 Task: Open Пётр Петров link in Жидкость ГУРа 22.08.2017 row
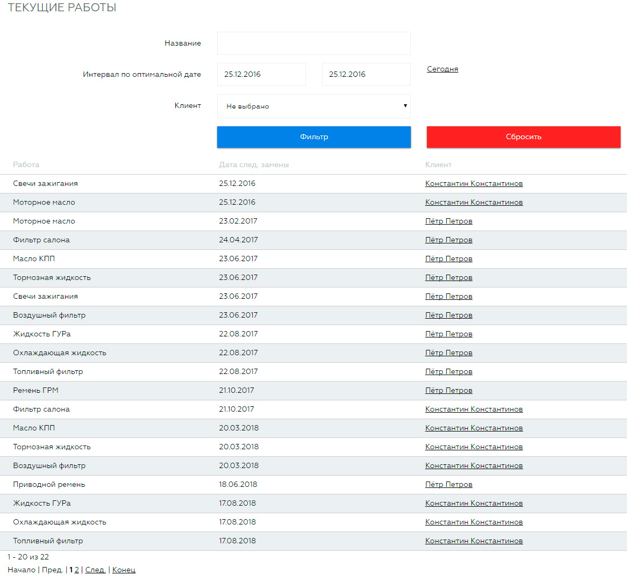448,334
